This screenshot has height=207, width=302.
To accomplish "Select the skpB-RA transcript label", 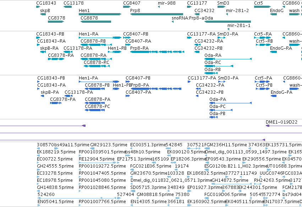I will click(49, 48).
